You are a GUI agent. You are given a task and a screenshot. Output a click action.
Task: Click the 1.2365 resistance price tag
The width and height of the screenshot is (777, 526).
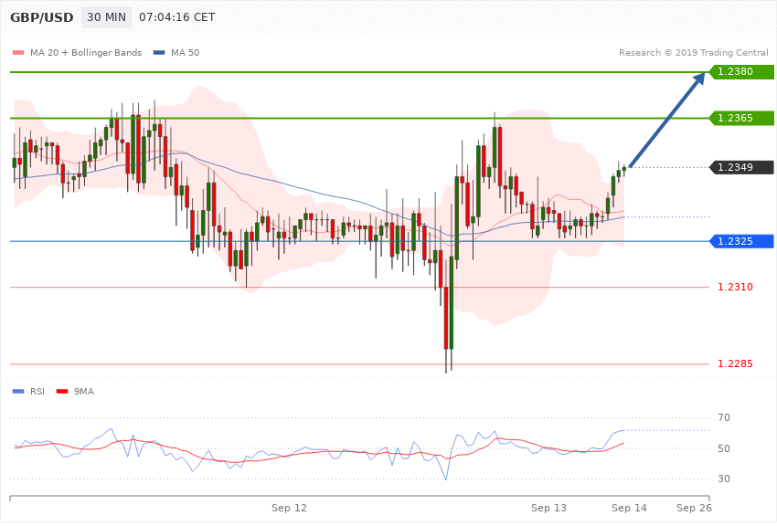click(x=742, y=119)
